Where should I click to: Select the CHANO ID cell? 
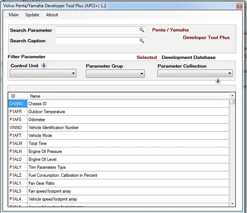(18, 104)
